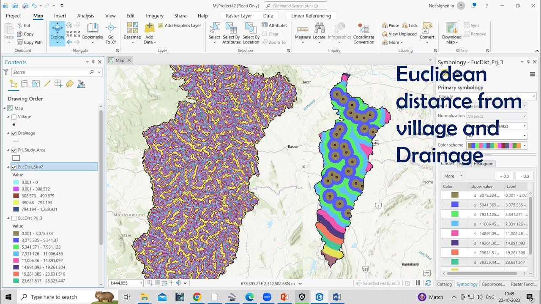541x304 pixels.
Task: Click Download Map
Action: point(452,33)
